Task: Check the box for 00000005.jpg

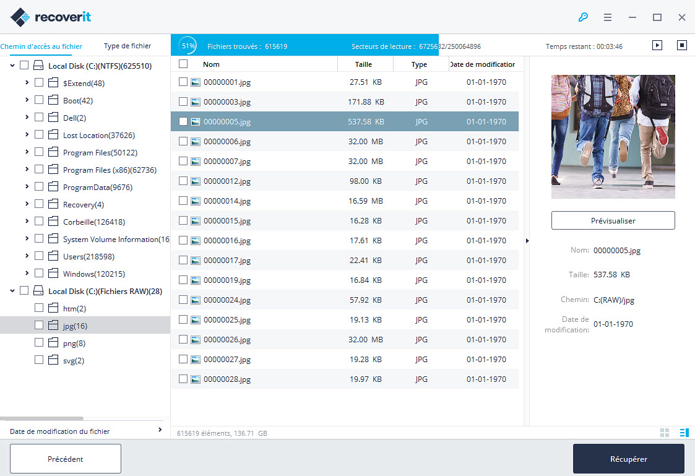Action: [x=183, y=121]
